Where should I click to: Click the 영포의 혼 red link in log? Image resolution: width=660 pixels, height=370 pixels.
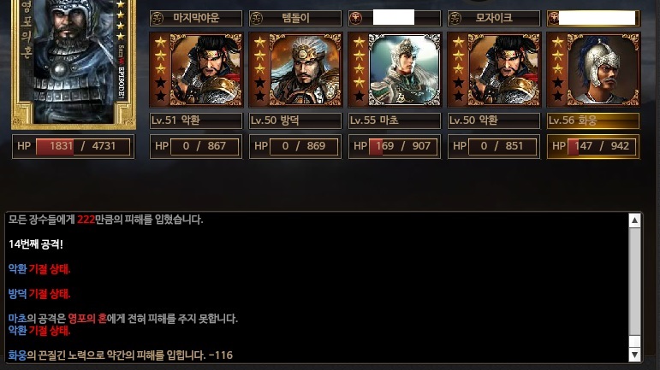87,319
